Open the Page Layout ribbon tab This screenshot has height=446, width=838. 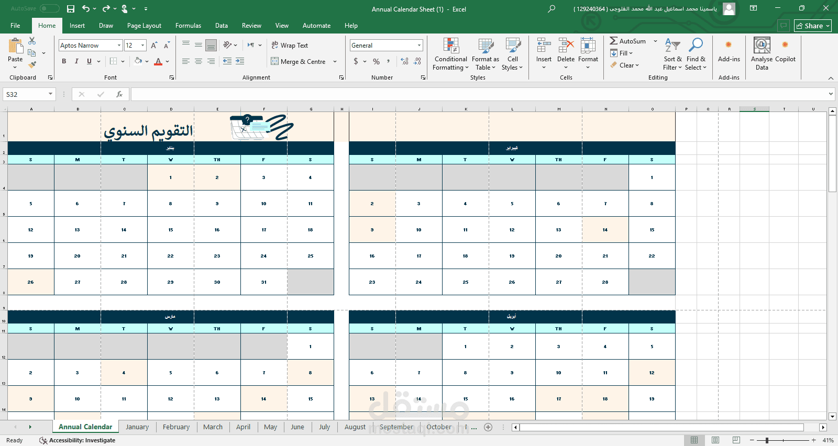[144, 26]
